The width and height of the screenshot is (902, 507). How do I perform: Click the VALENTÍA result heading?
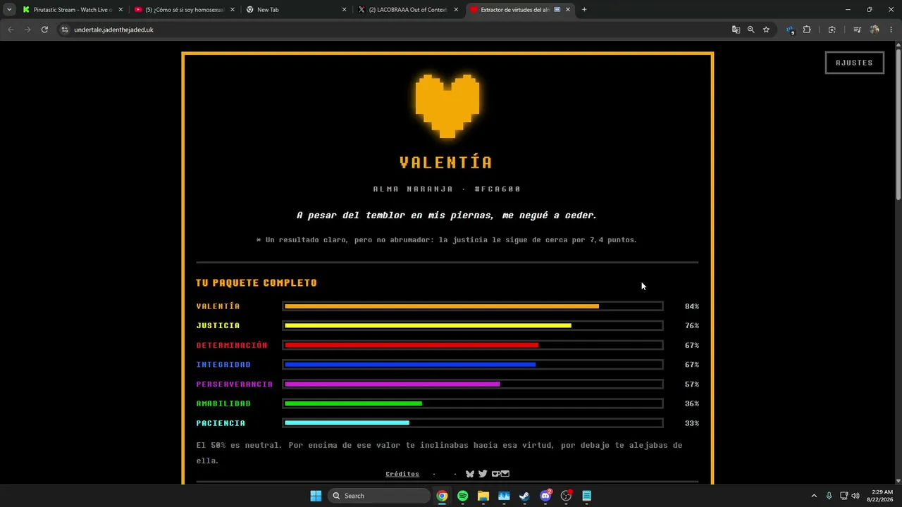coord(446,163)
